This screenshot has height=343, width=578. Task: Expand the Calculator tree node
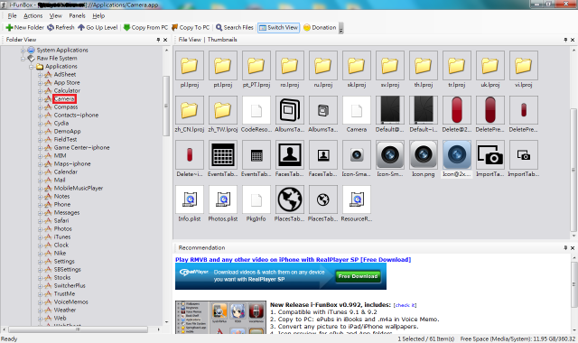pyautogui.click(x=40, y=91)
